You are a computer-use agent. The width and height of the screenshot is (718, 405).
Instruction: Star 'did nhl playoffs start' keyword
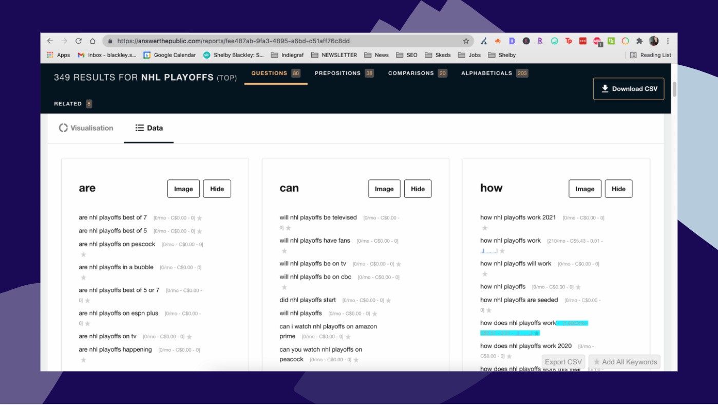(389, 301)
